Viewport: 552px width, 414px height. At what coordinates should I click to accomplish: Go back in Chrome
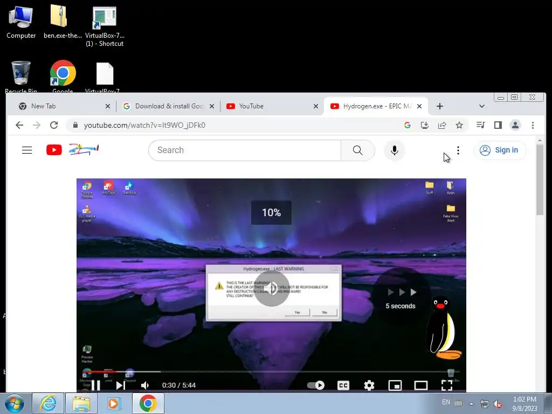[19, 125]
